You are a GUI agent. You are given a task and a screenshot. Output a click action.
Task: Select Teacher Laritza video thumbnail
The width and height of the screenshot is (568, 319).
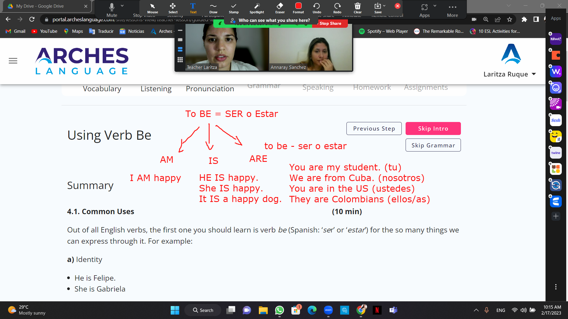coord(227,48)
